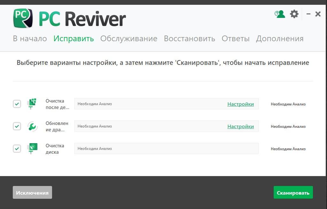Click the disk cleanup status bar field
327x209 pixels.
[x=166, y=149]
